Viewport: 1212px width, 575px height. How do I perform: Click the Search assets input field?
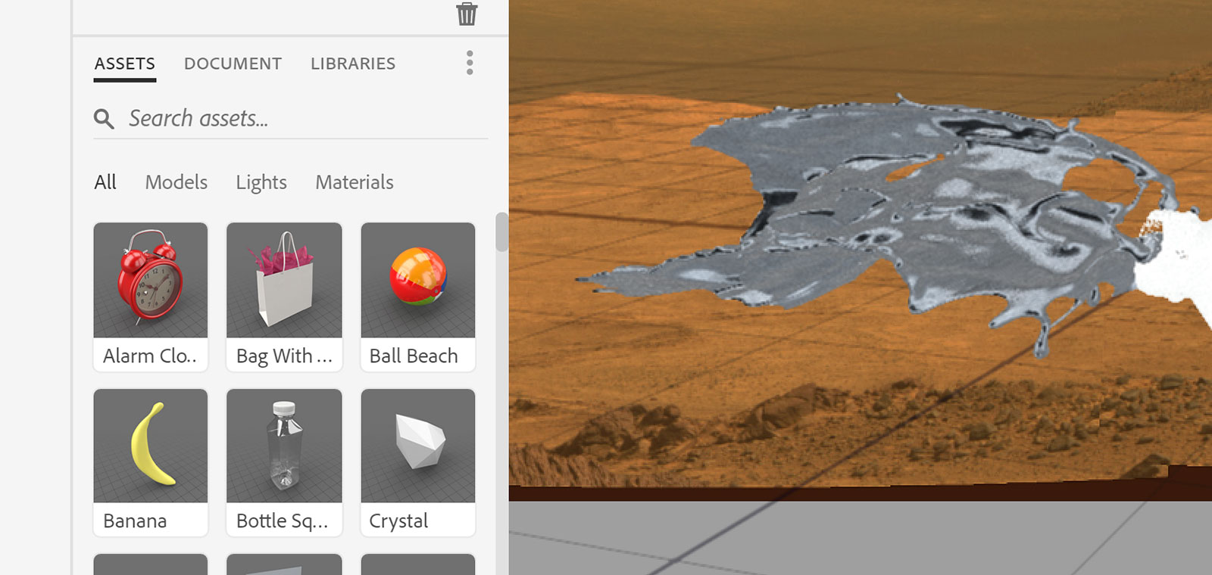point(303,119)
